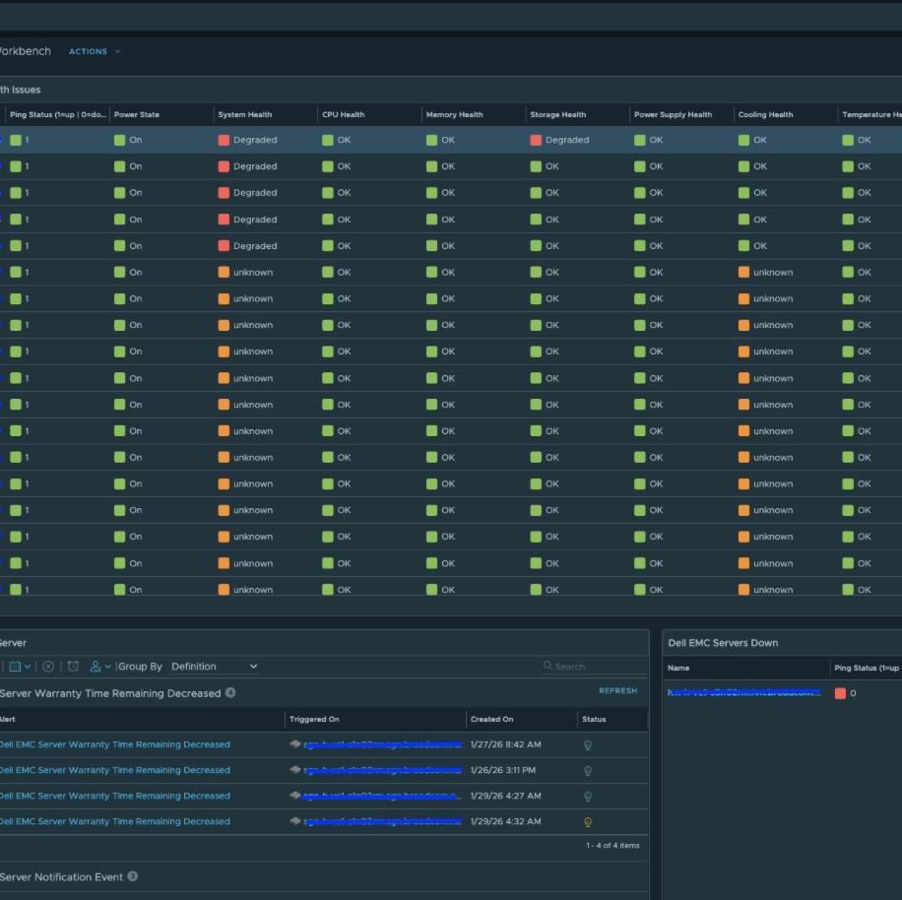This screenshot has width=902, height=900.
Task: Click object icon beside the 1/26/26 3:11 PM alert
Action: coord(295,770)
